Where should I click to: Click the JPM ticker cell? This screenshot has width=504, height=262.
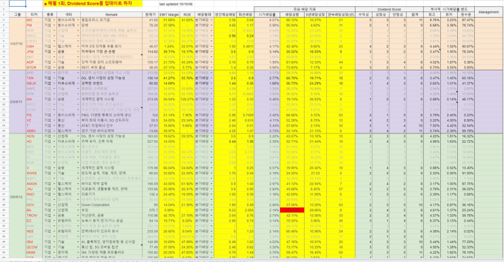point(34,51)
